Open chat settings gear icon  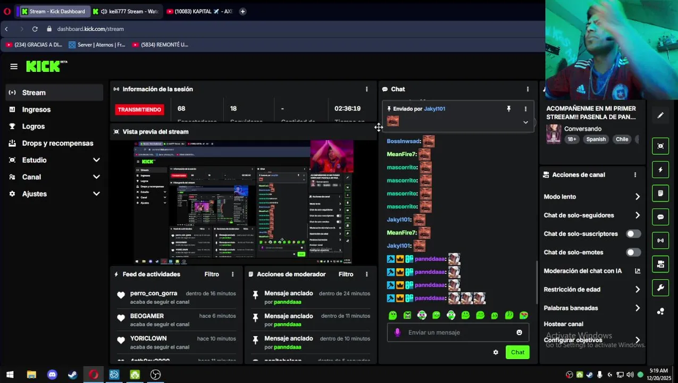(496, 352)
